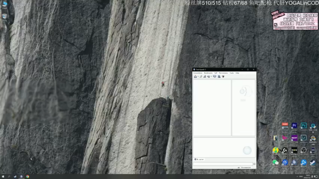Screen dimensions: 319x179
Task: Open the Tools menu in TeamSpeak
Action: tap(232, 73)
